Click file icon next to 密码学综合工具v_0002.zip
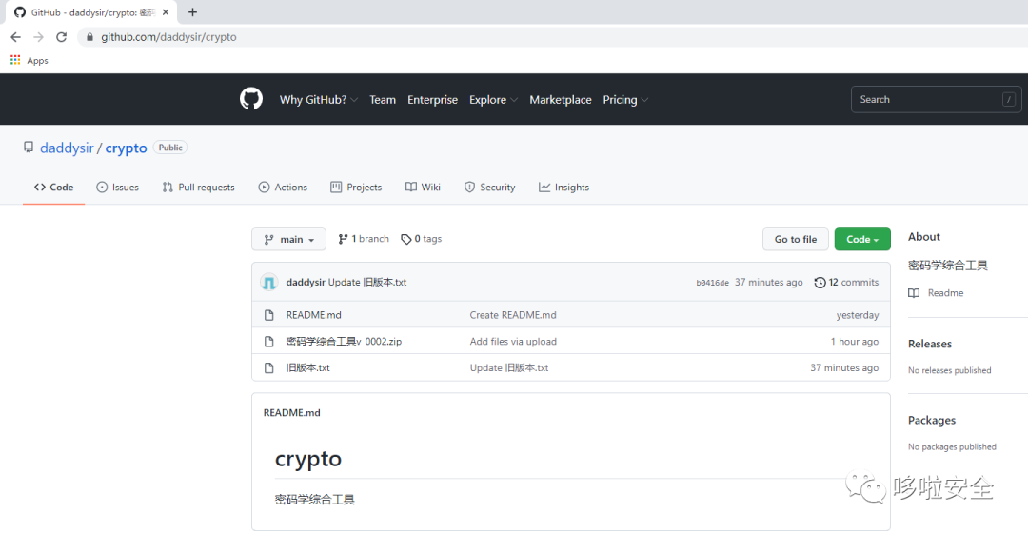 [268, 341]
